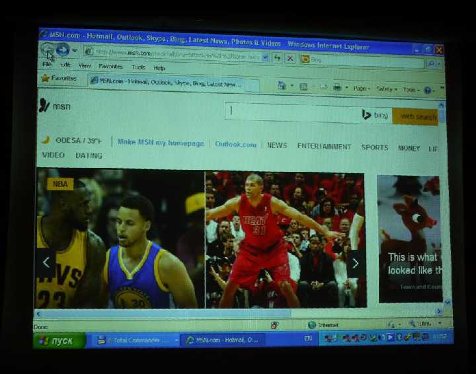Open the Favorites star button
This screenshot has height=374, width=476.
[59, 78]
